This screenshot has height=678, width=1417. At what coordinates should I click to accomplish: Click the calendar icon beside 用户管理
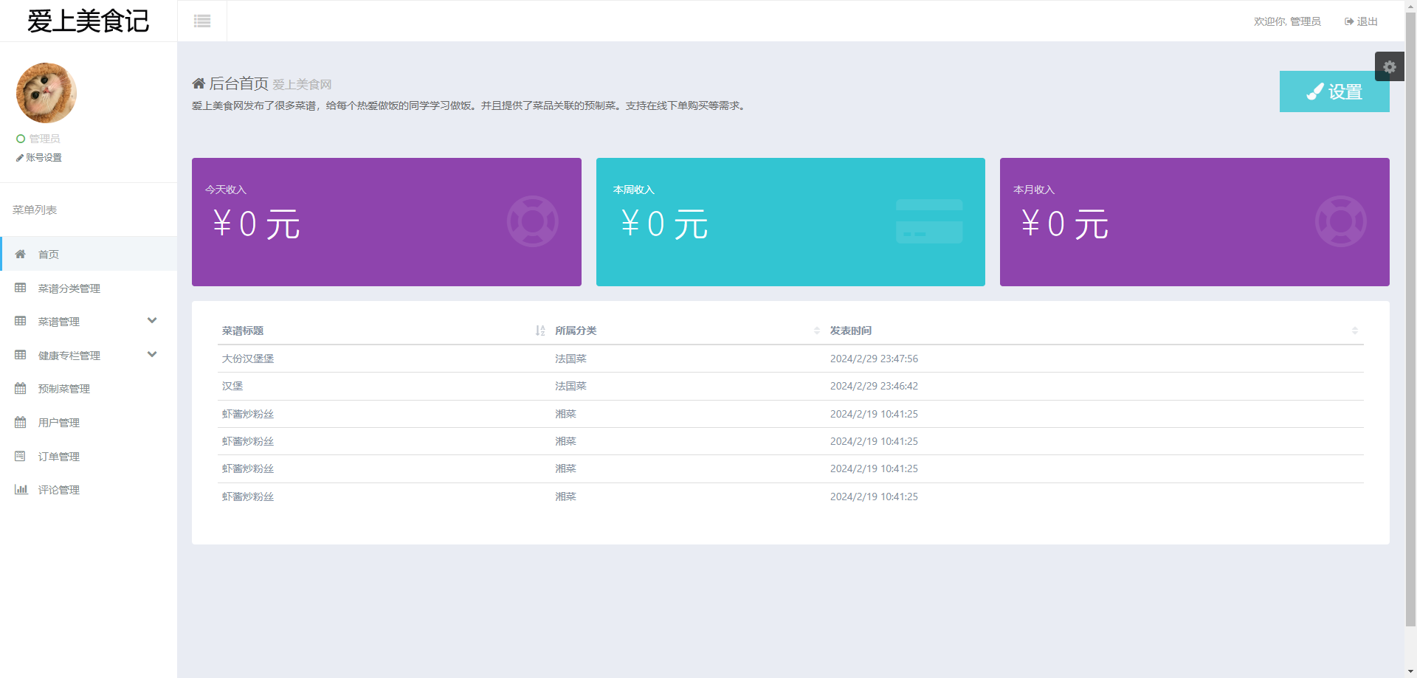[21, 422]
